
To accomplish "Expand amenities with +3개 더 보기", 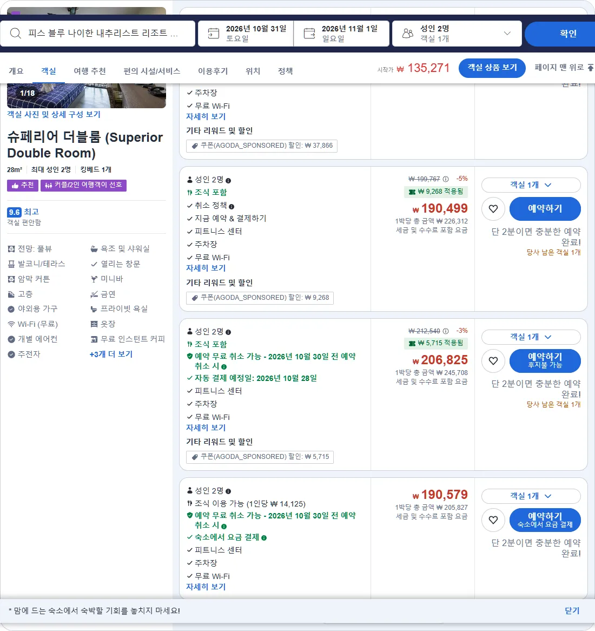I will (x=111, y=354).
